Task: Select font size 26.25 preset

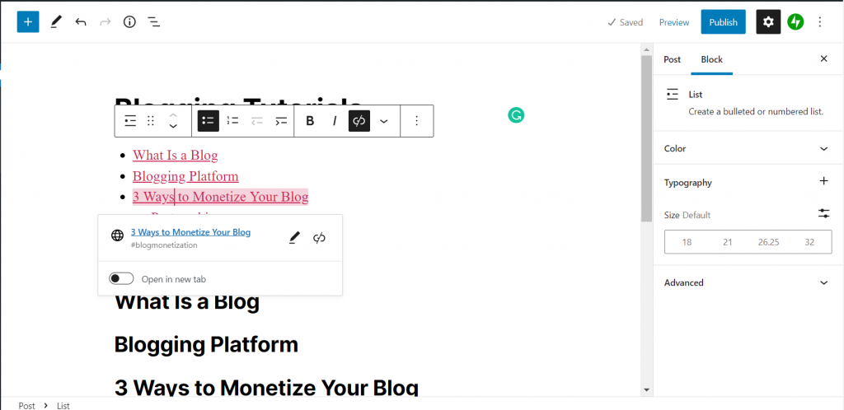Action: [x=768, y=242]
